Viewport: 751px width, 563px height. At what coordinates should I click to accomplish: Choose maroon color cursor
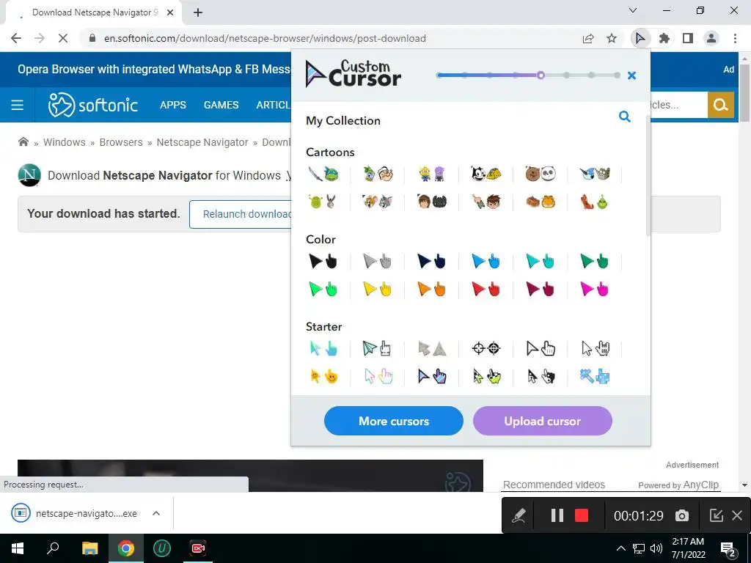541,290
